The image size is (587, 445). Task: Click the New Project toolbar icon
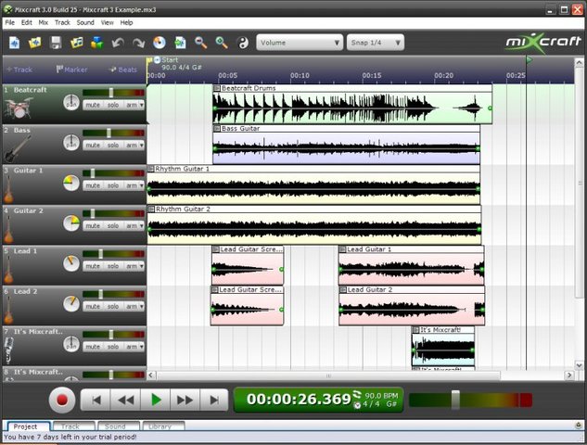point(14,43)
